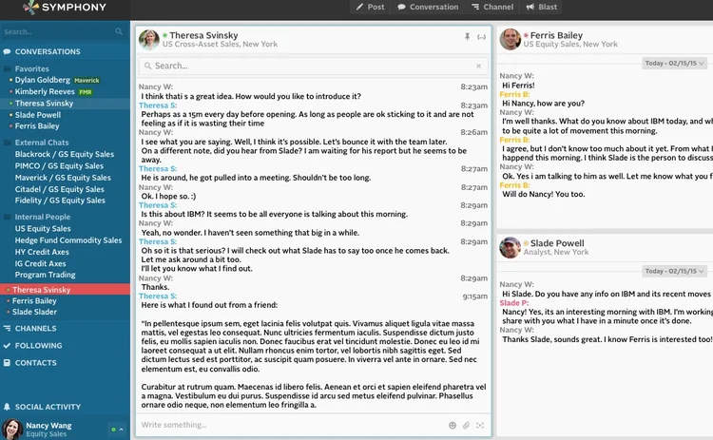Open the Following section
The width and height of the screenshot is (713, 440).
click(x=38, y=346)
